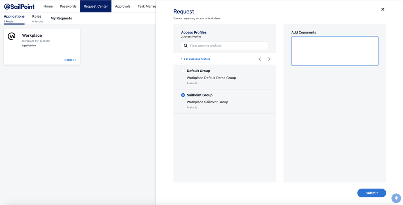The image size is (403, 205).
Task: Go to previous access profiles page
Action: 260,59
